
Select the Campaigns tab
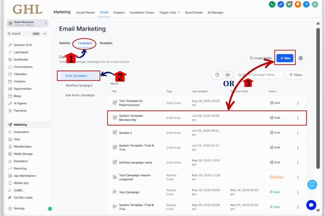(x=85, y=43)
